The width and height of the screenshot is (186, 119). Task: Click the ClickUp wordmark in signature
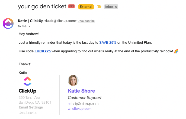pos(27,91)
